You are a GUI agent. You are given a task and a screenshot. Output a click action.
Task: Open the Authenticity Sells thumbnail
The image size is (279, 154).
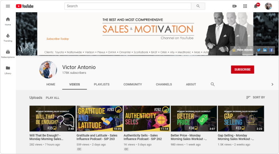(147, 119)
